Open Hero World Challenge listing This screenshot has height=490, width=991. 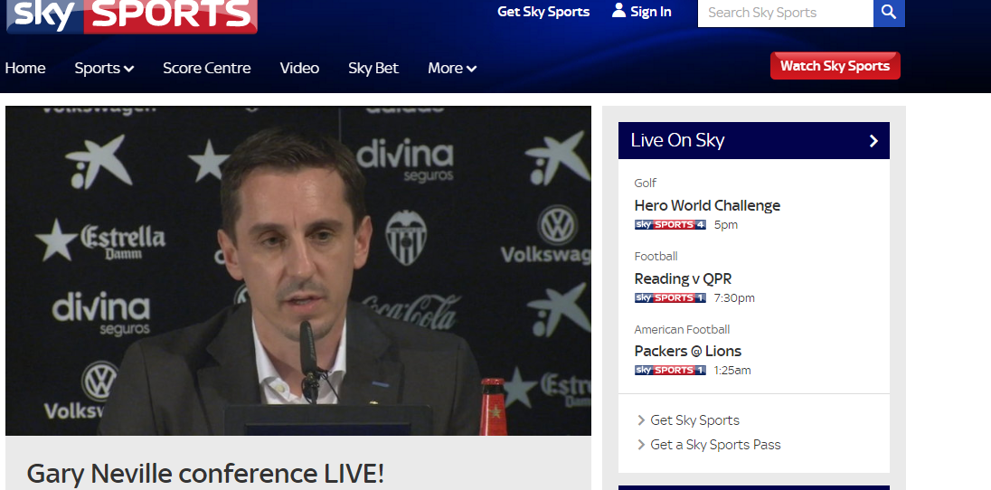pyautogui.click(x=707, y=205)
